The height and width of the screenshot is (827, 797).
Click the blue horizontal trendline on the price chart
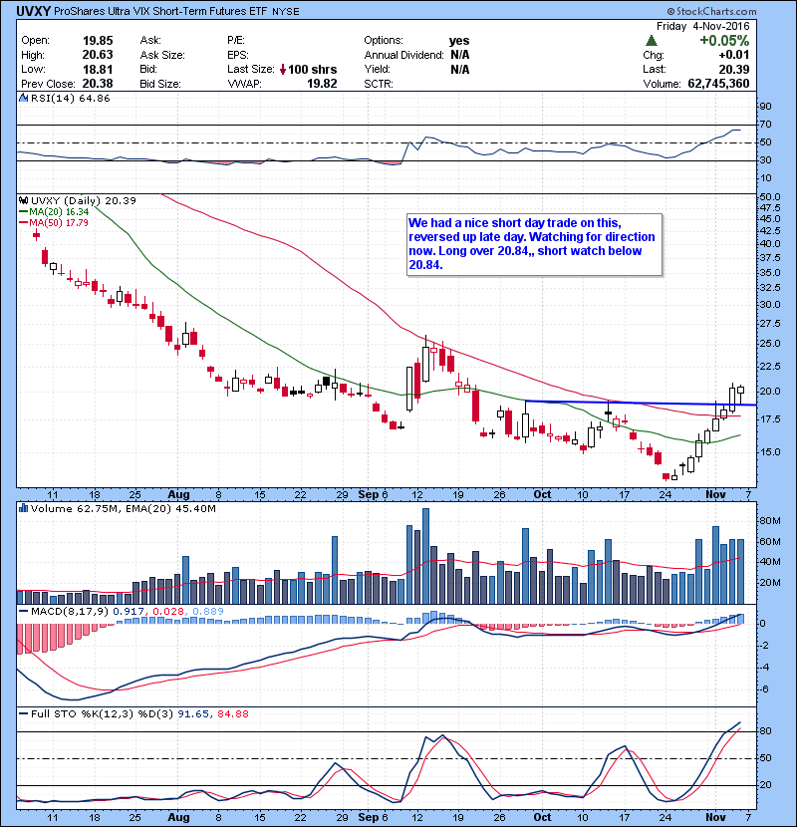pyautogui.click(x=641, y=403)
